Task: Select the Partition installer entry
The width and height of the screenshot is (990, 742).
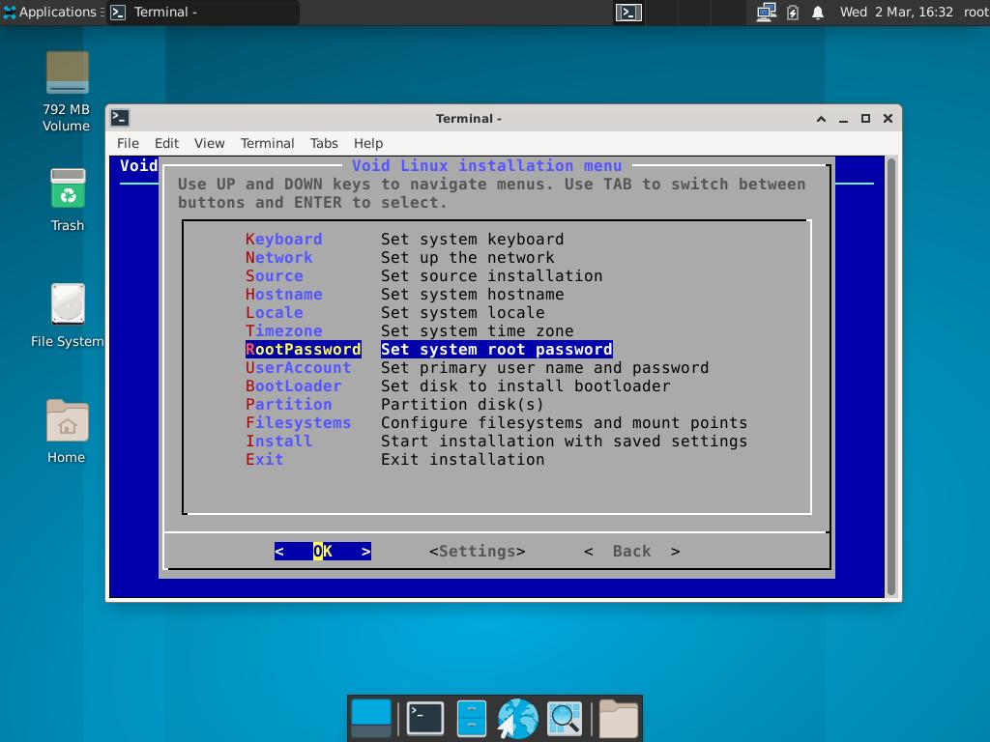Action: coord(394,404)
